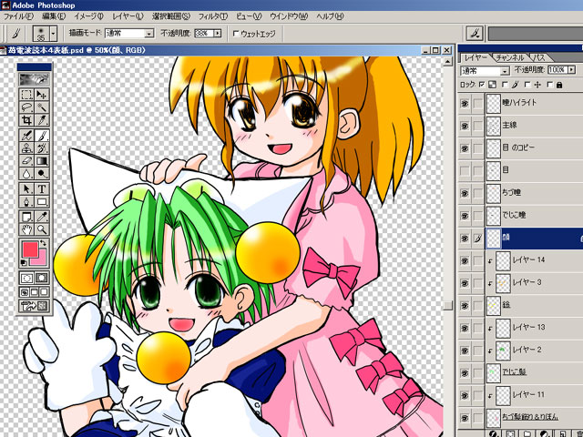Hide the レイヤー 14 layer
This screenshot has height=437, width=583.
point(465,260)
